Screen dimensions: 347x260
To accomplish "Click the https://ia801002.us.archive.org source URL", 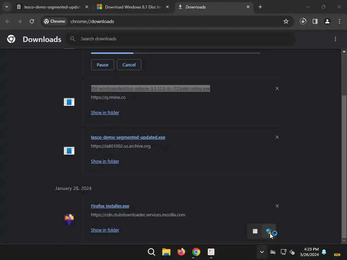I will pyautogui.click(x=121, y=146).
